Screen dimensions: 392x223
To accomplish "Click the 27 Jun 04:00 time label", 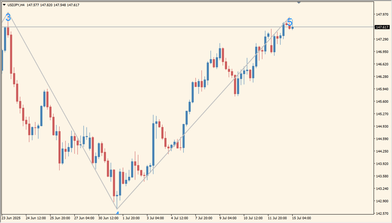I will (84, 218).
